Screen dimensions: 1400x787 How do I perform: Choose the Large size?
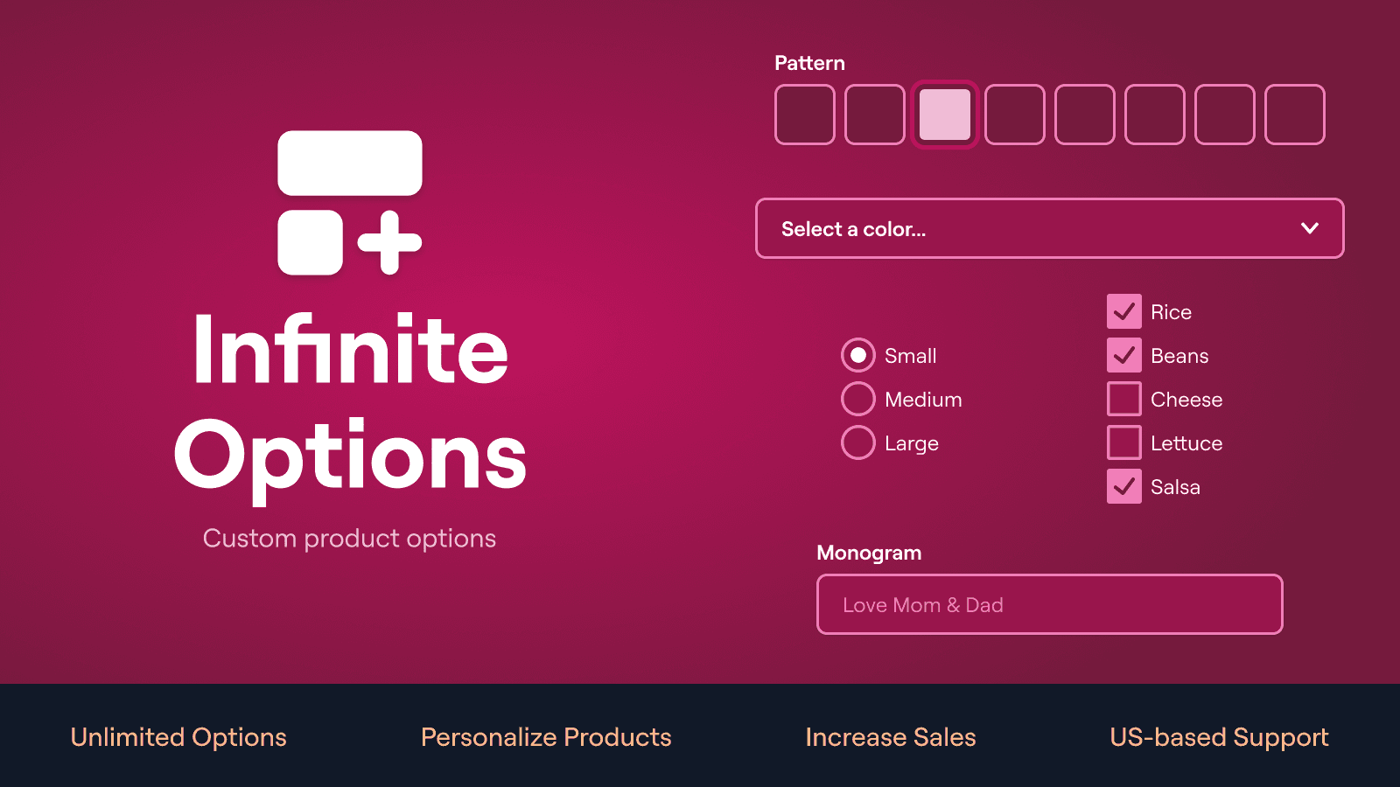tap(857, 442)
